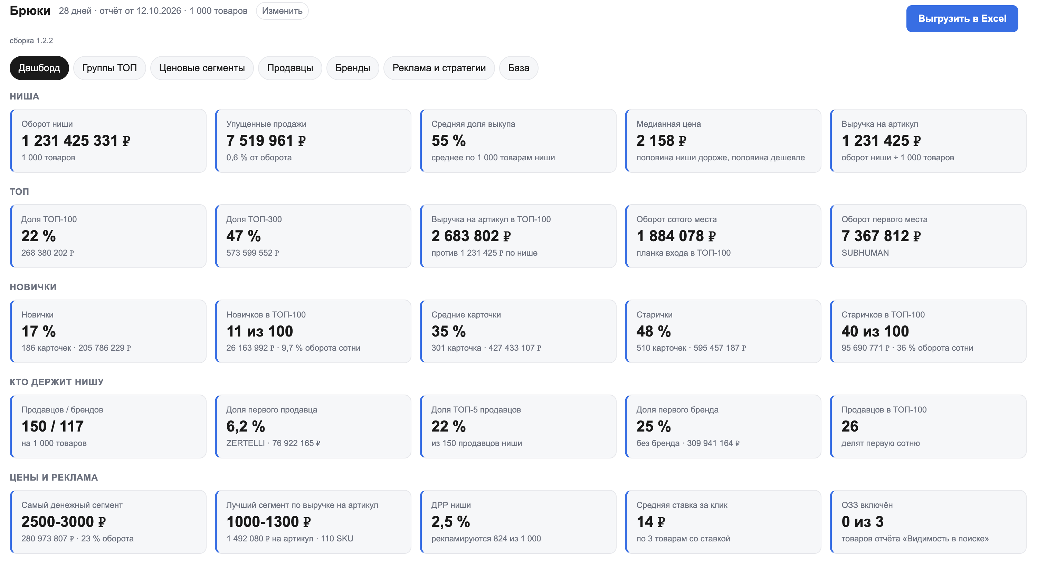
Task: Select the Дашборд tab
Action: coord(39,68)
